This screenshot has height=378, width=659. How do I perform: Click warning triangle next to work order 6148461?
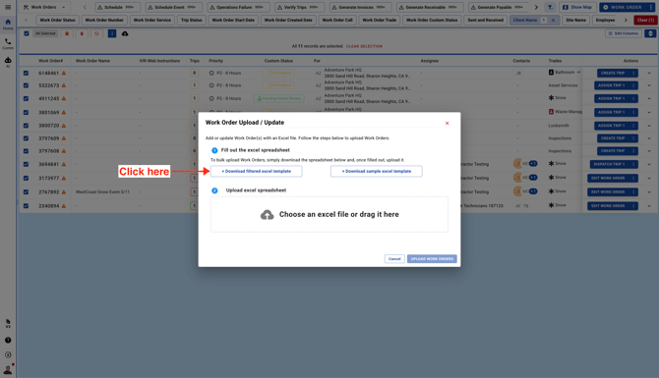[64, 73]
